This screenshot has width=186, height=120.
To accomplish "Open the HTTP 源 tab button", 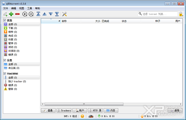I will coord(95,110).
